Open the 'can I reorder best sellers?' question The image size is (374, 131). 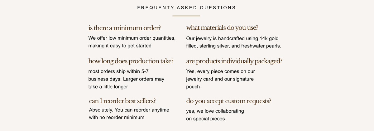pyautogui.click(x=122, y=101)
